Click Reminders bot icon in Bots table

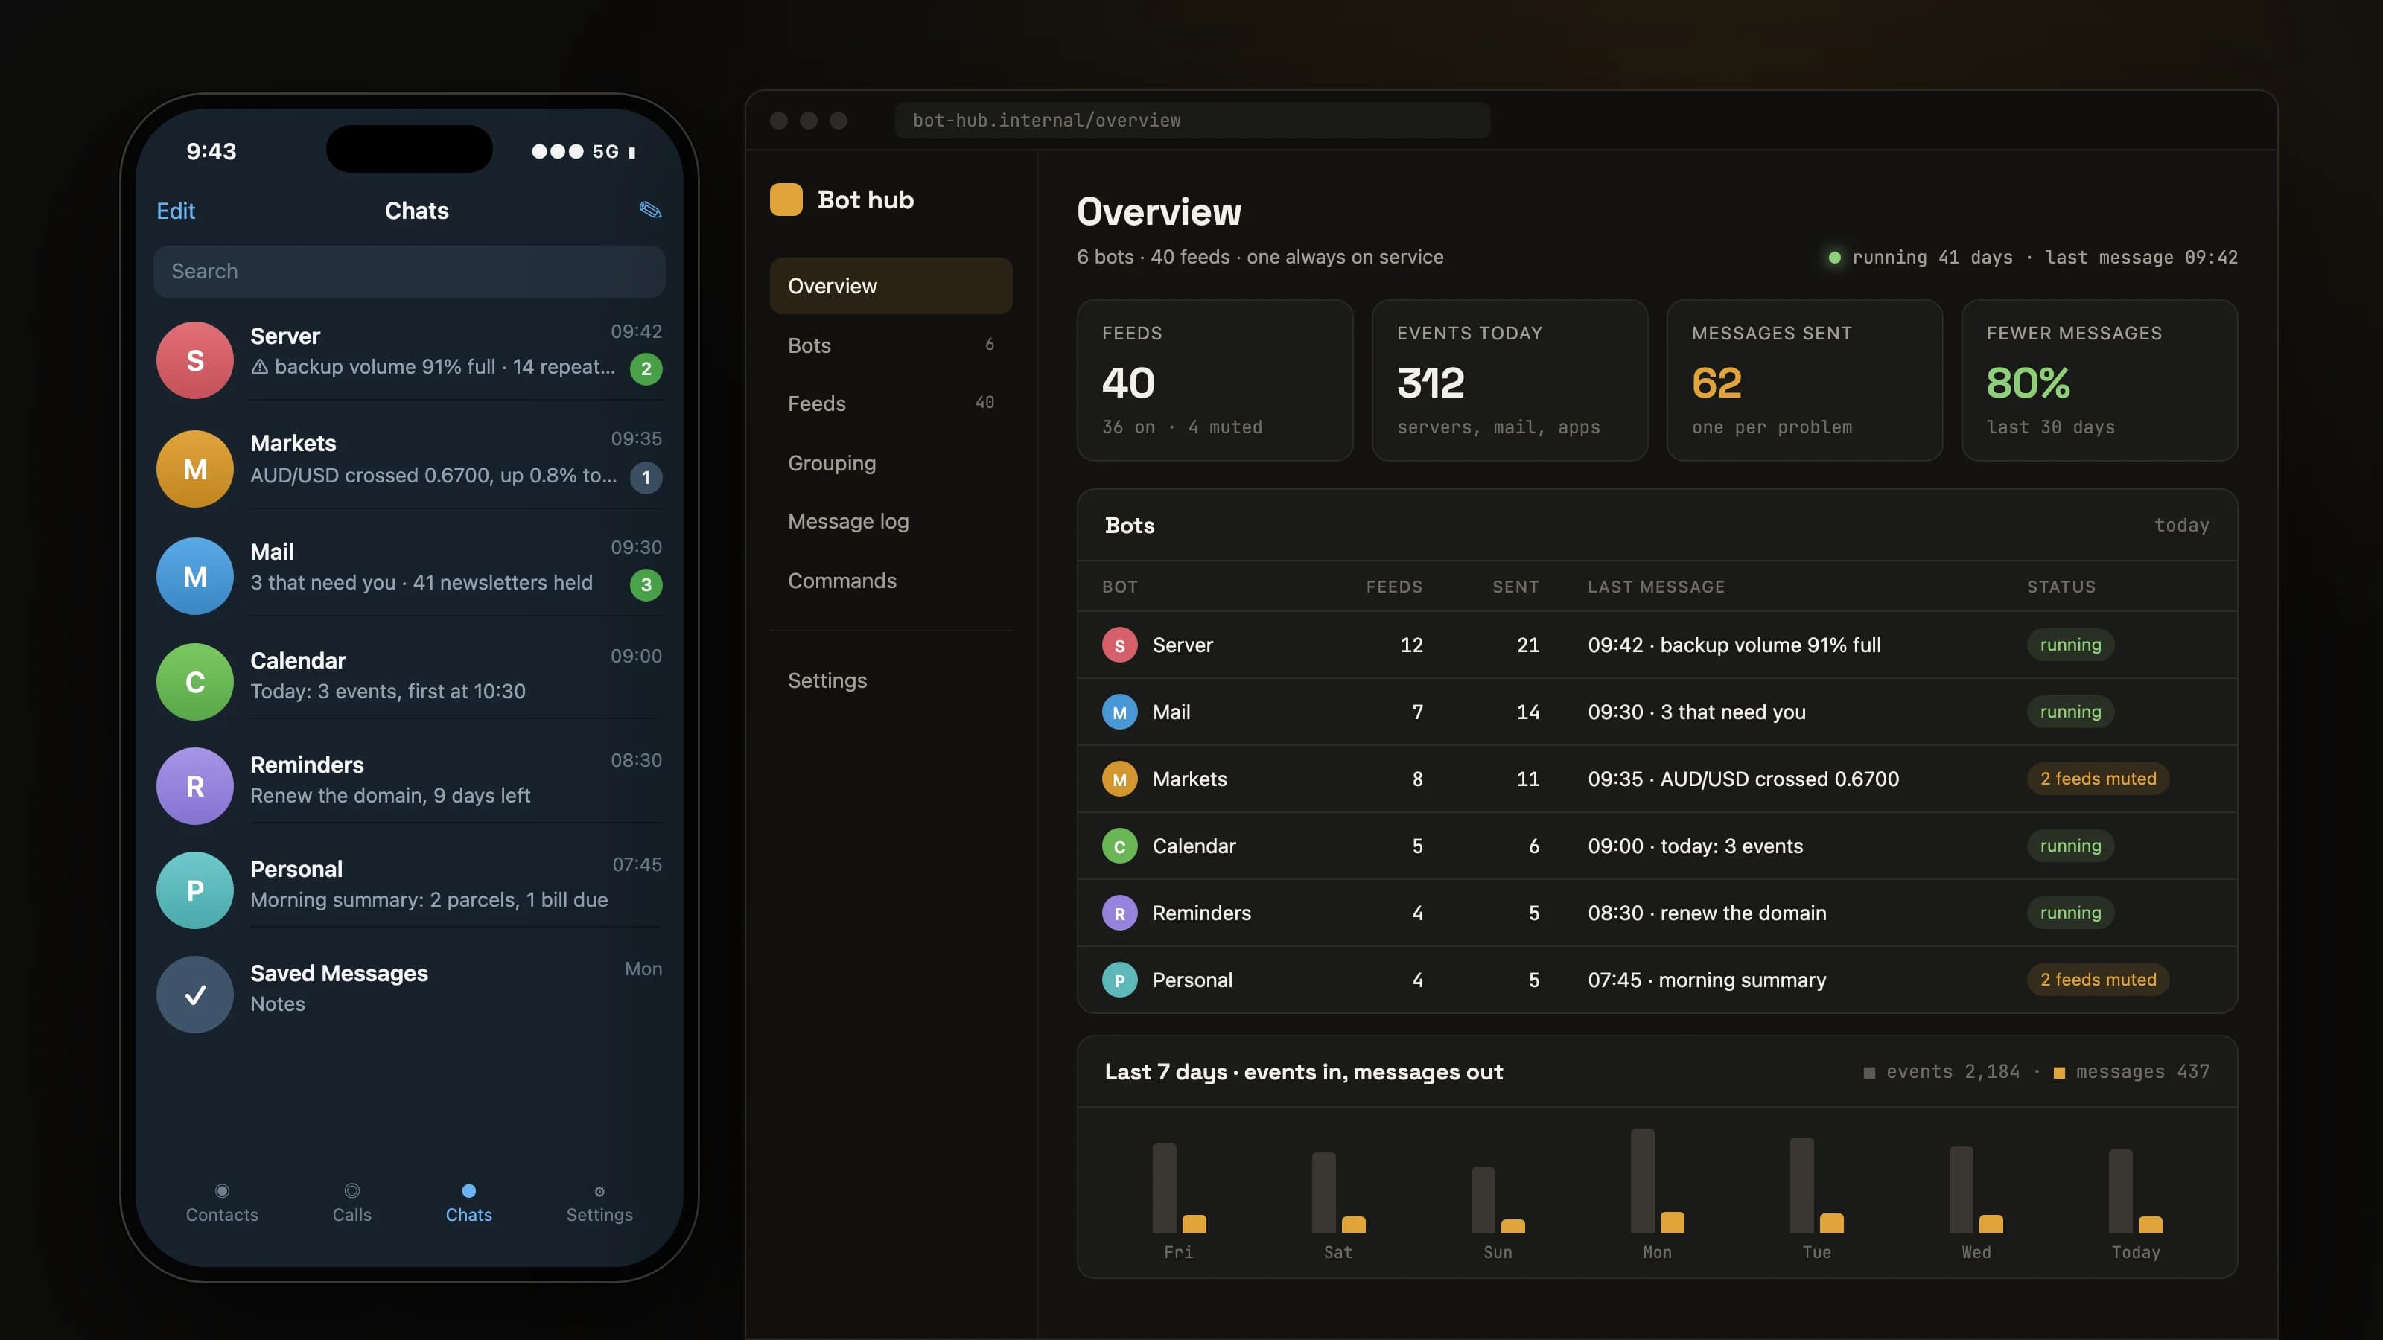click(x=1119, y=913)
